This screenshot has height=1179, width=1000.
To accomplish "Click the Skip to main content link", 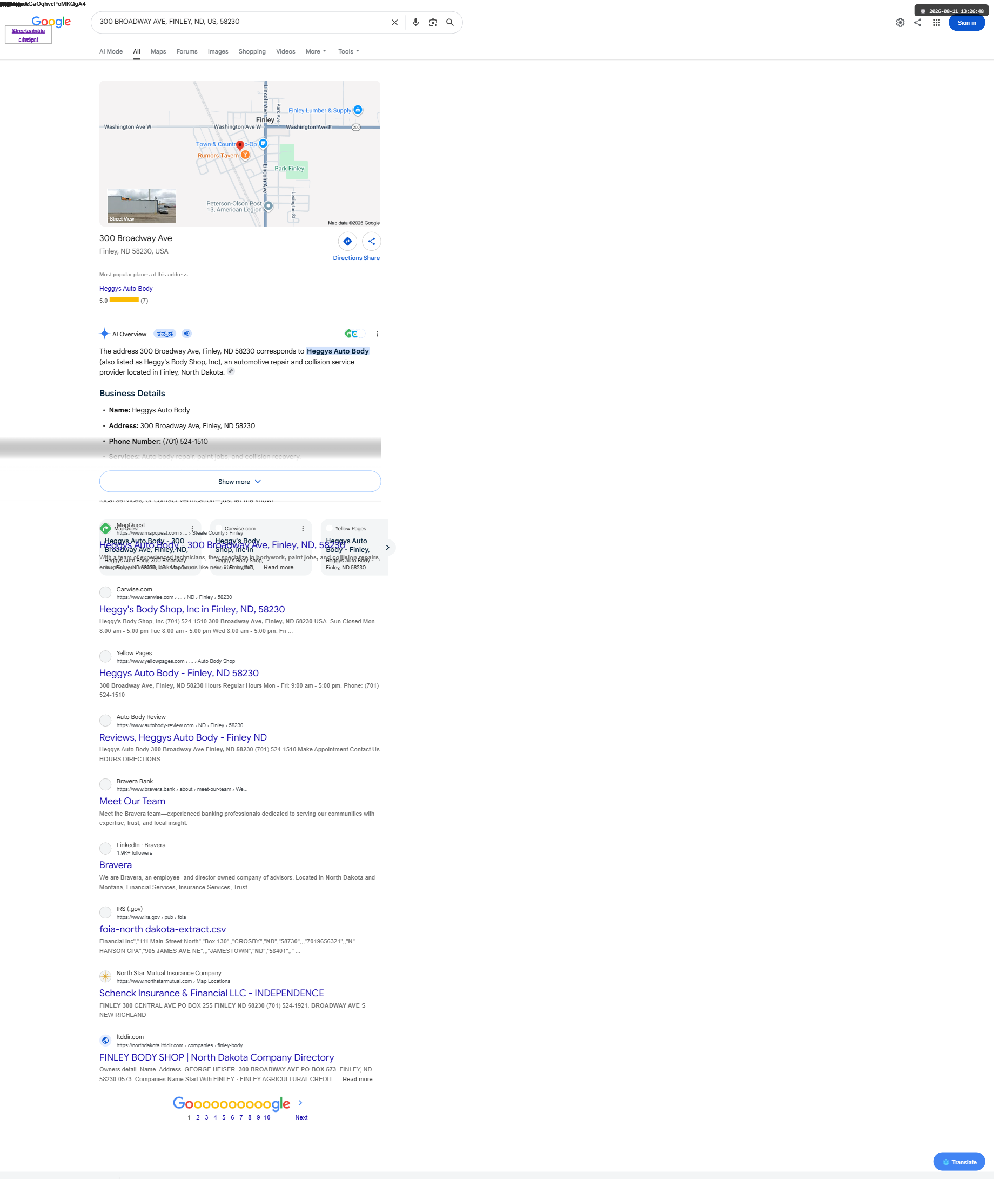I will (28, 35).
